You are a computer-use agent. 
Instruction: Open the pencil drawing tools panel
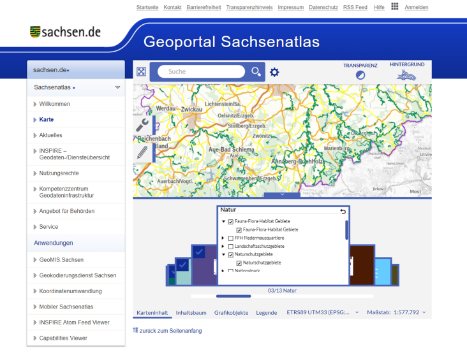pyautogui.click(x=142, y=152)
